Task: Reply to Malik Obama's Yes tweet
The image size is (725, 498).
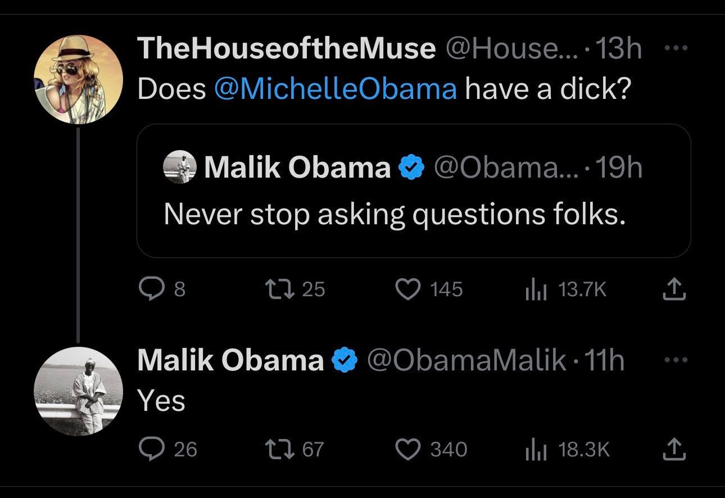Action: click(x=167, y=449)
